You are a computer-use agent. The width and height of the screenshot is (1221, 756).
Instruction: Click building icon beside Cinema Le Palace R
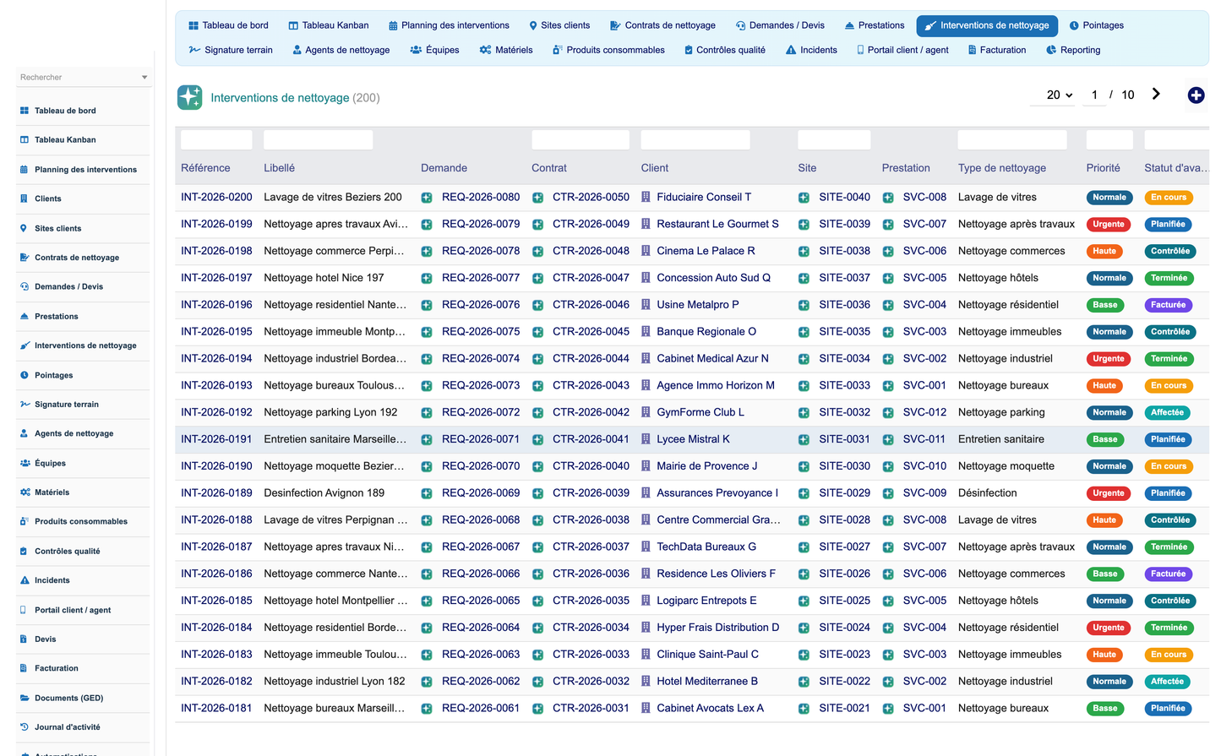pos(646,251)
